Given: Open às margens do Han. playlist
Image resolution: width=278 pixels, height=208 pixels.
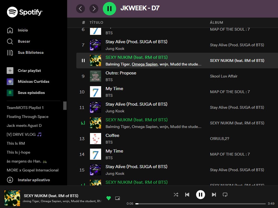Looking at the screenshot, I should (x=27, y=161).
